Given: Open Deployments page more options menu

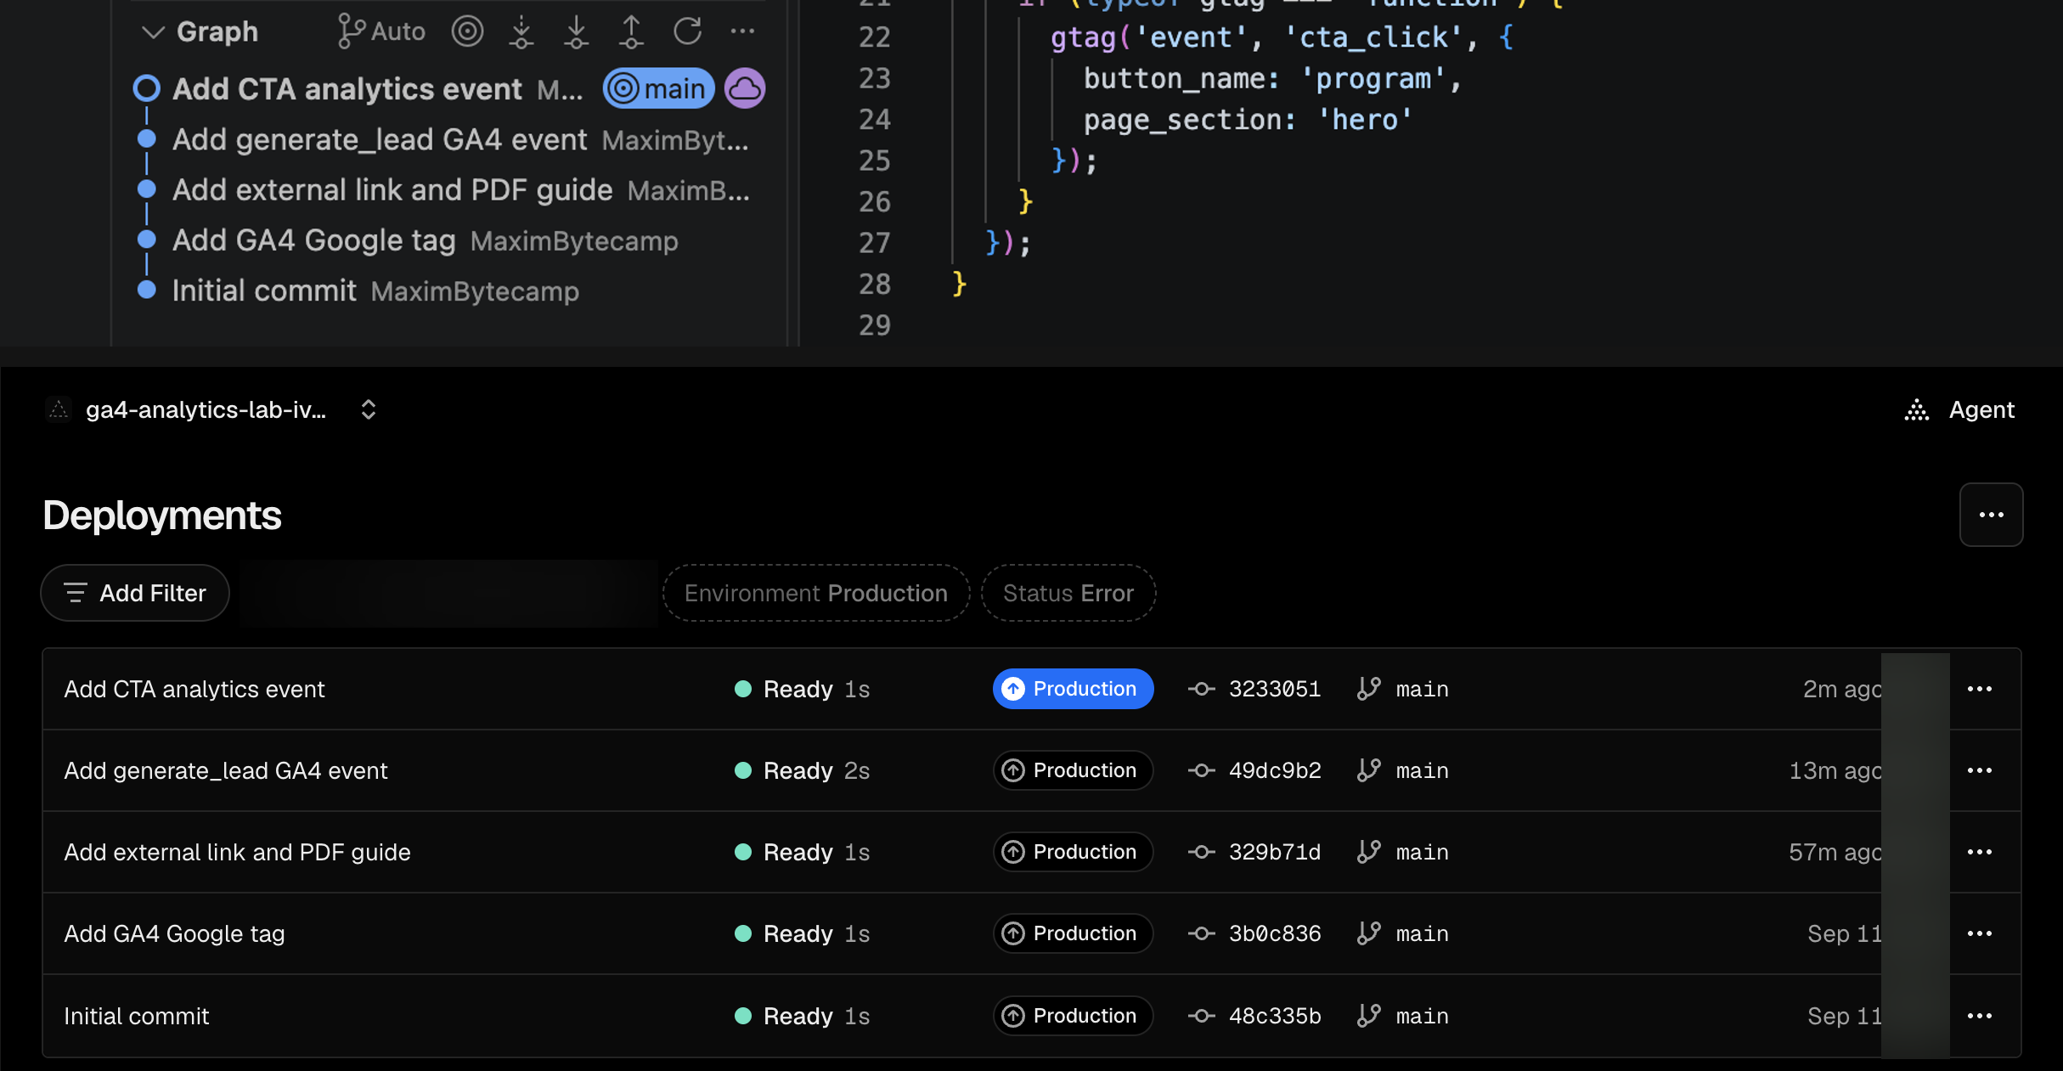Looking at the screenshot, I should (x=1991, y=515).
